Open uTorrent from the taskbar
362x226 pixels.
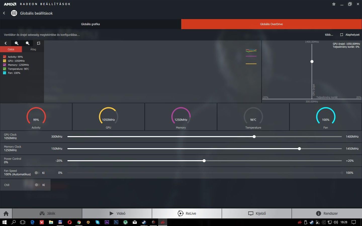tap(125, 222)
